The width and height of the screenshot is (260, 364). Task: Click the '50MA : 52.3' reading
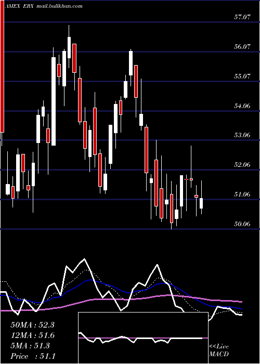(32, 325)
